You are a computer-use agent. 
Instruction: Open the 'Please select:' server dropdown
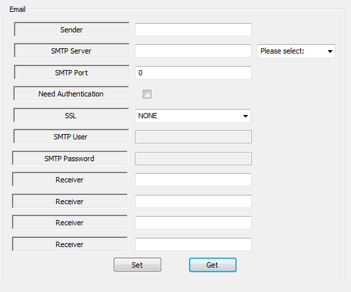[x=296, y=51]
